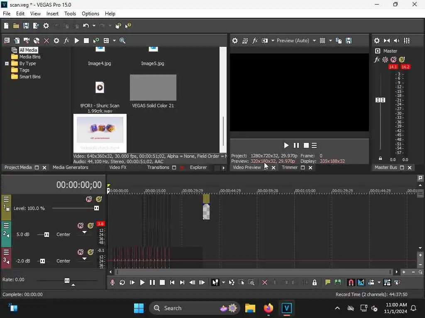The image size is (425, 318).
Task: Adjust the Master volume fader
Action: (x=380, y=100)
